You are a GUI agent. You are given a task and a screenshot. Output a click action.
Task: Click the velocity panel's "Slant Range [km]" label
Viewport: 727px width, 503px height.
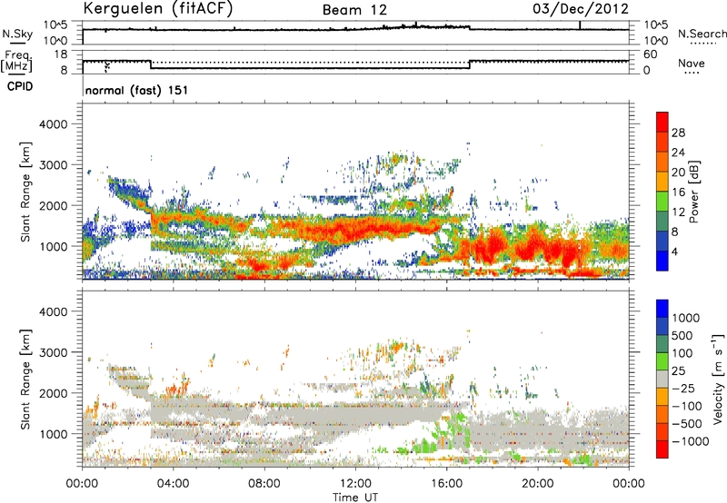[25, 379]
